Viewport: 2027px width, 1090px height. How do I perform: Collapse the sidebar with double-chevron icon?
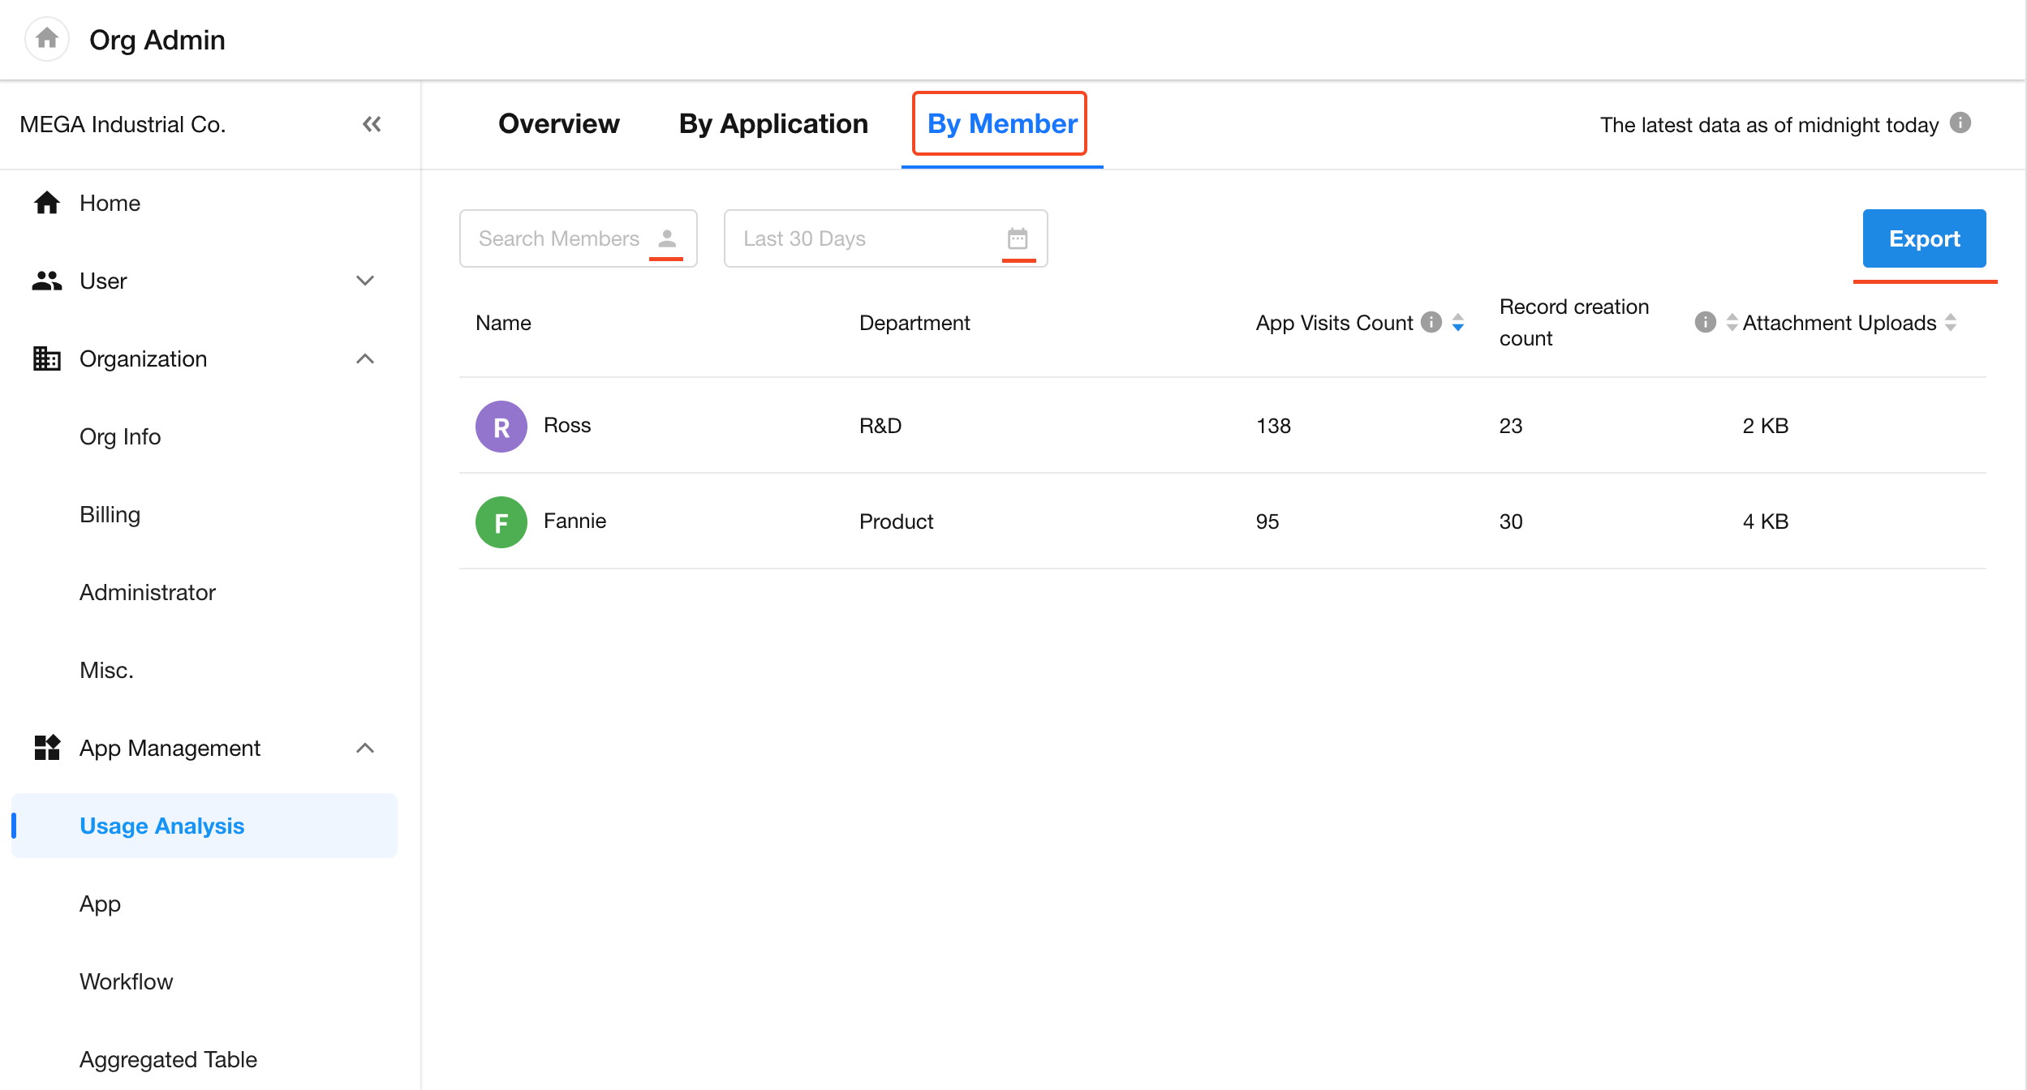pyautogui.click(x=372, y=124)
